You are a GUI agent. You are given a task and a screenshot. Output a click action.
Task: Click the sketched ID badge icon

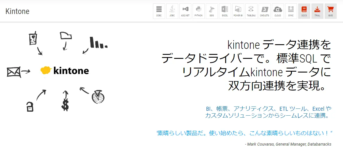pyautogui.click(x=33, y=39)
